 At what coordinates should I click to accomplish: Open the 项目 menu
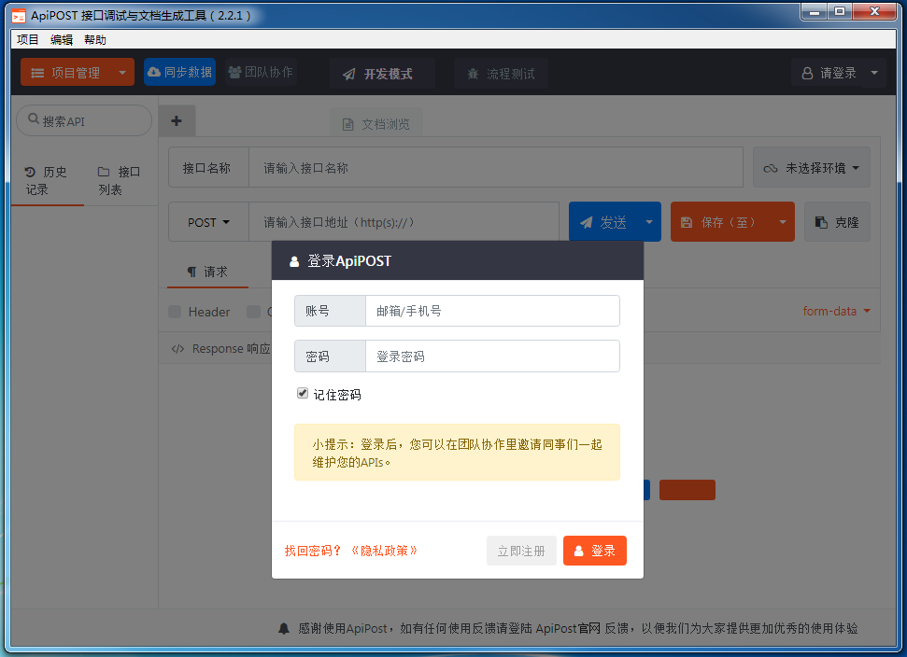coord(27,39)
